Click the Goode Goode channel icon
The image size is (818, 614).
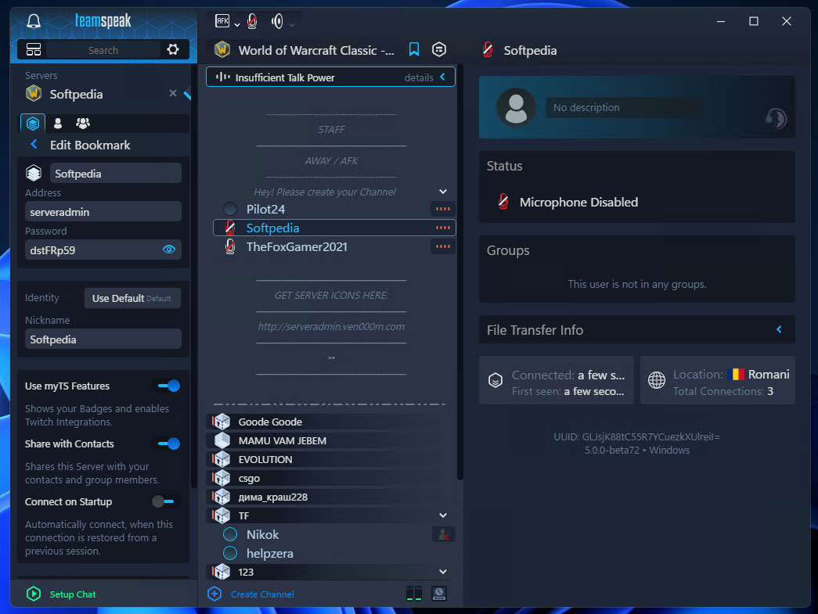[222, 422]
